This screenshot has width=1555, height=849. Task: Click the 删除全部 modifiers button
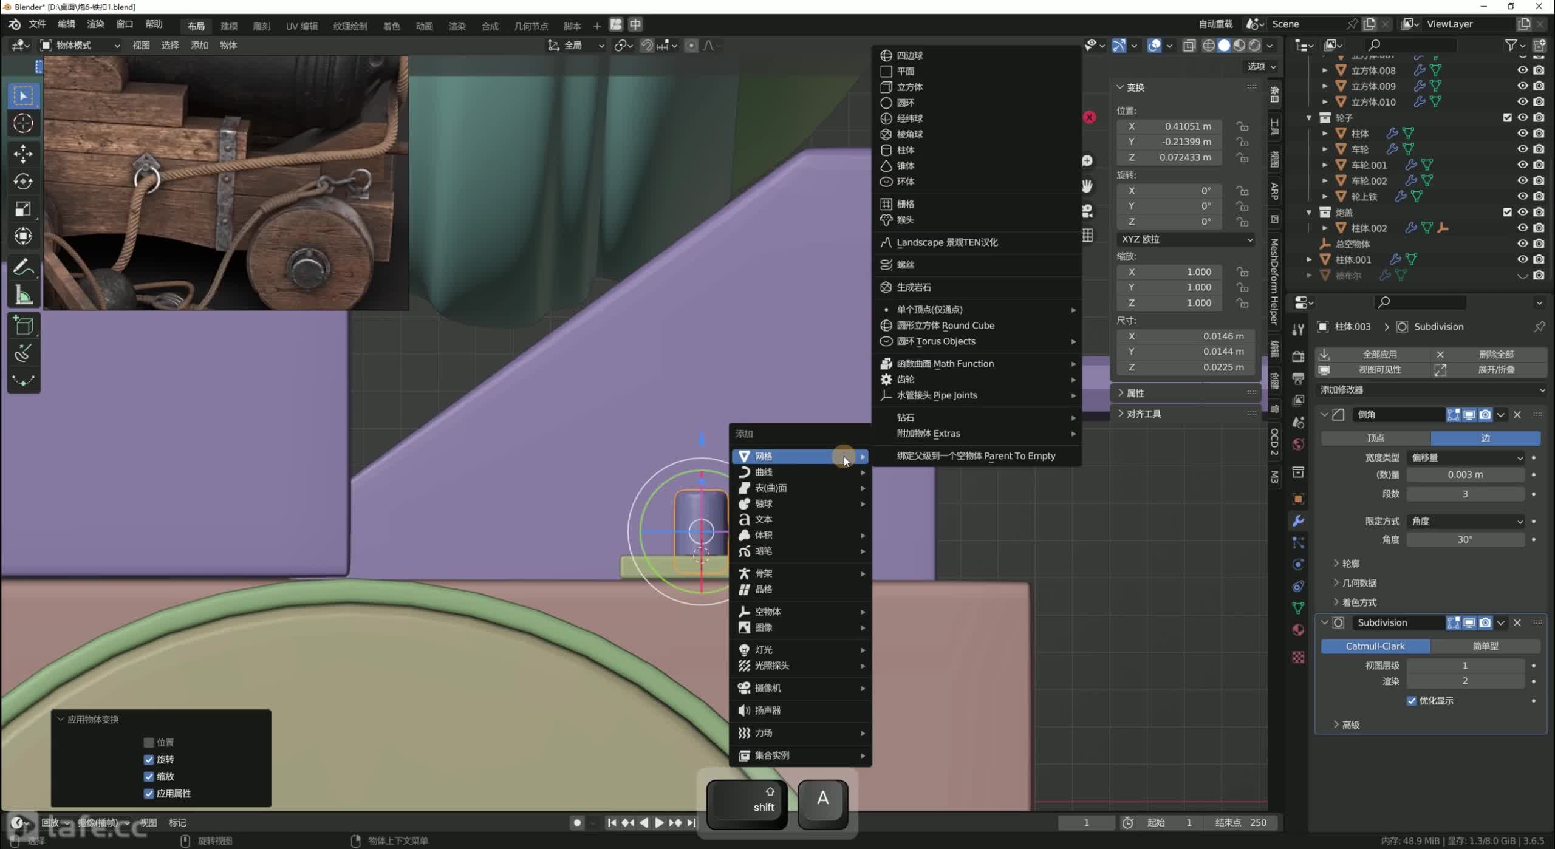(x=1489, y=355)
